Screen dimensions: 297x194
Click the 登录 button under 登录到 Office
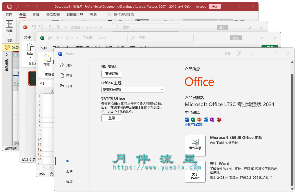112,118
